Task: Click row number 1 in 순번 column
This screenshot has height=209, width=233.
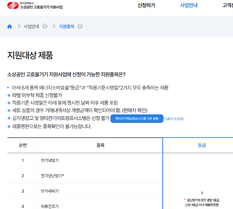Action: click(x=23, y=161)
